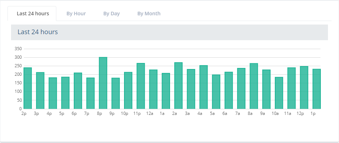Screen dimensions: 339x143
Task: Select the By Month tab
Action: point(149,14)
